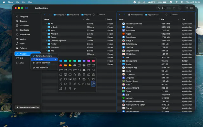Pick the lightning bolt icon
The image size is (203, 127).
pyautogui.click(x=75, y=89)
